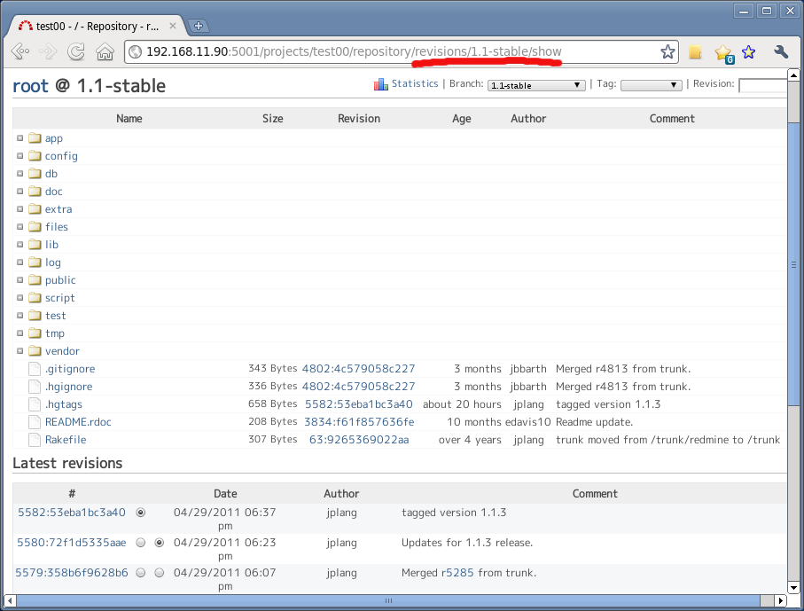Open the README.rdoc file link
Image resolution: width=804 pixels, height=611 pixels.
click(x=78, y=422)
